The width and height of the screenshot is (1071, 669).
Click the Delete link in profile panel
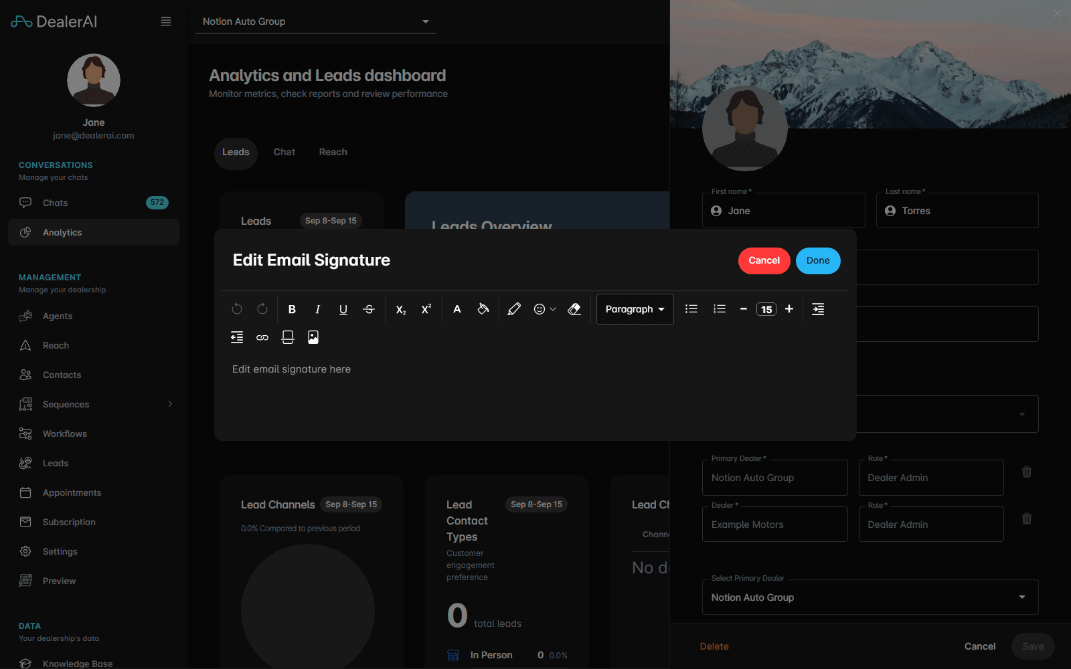tap(714, 646)
